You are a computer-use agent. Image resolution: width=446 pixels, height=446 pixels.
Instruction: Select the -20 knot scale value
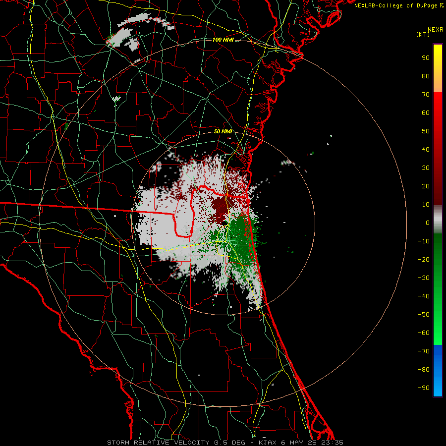pos(424,260)
